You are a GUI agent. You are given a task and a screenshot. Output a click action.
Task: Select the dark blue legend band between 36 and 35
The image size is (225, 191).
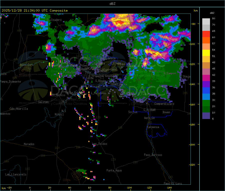(206, 91)
